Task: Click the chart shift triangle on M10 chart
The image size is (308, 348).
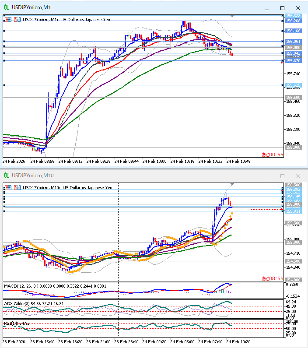Action: 232,184
